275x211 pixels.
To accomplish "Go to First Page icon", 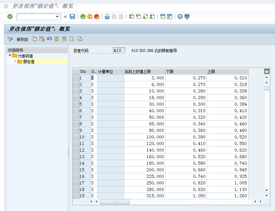I will pyautogui.click(x=131, y=17).
